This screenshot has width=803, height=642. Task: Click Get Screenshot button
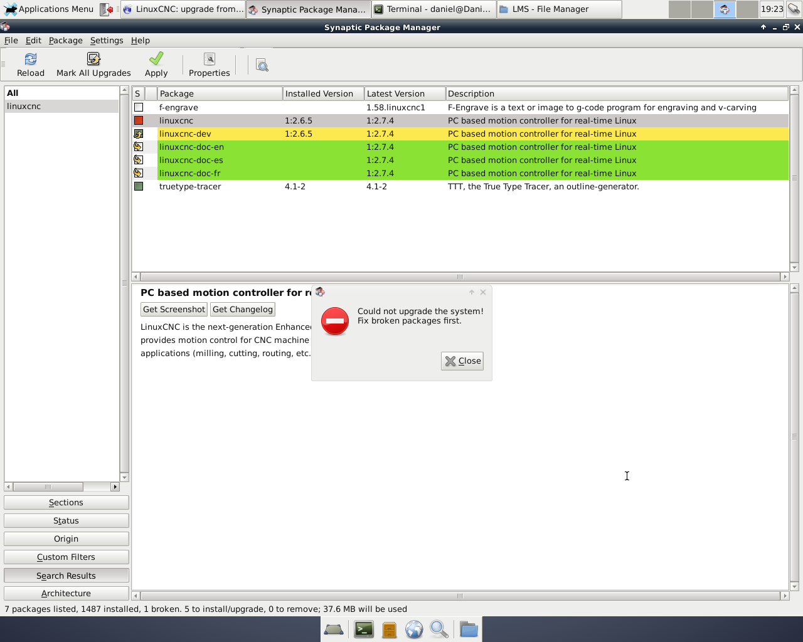(174, 309)
